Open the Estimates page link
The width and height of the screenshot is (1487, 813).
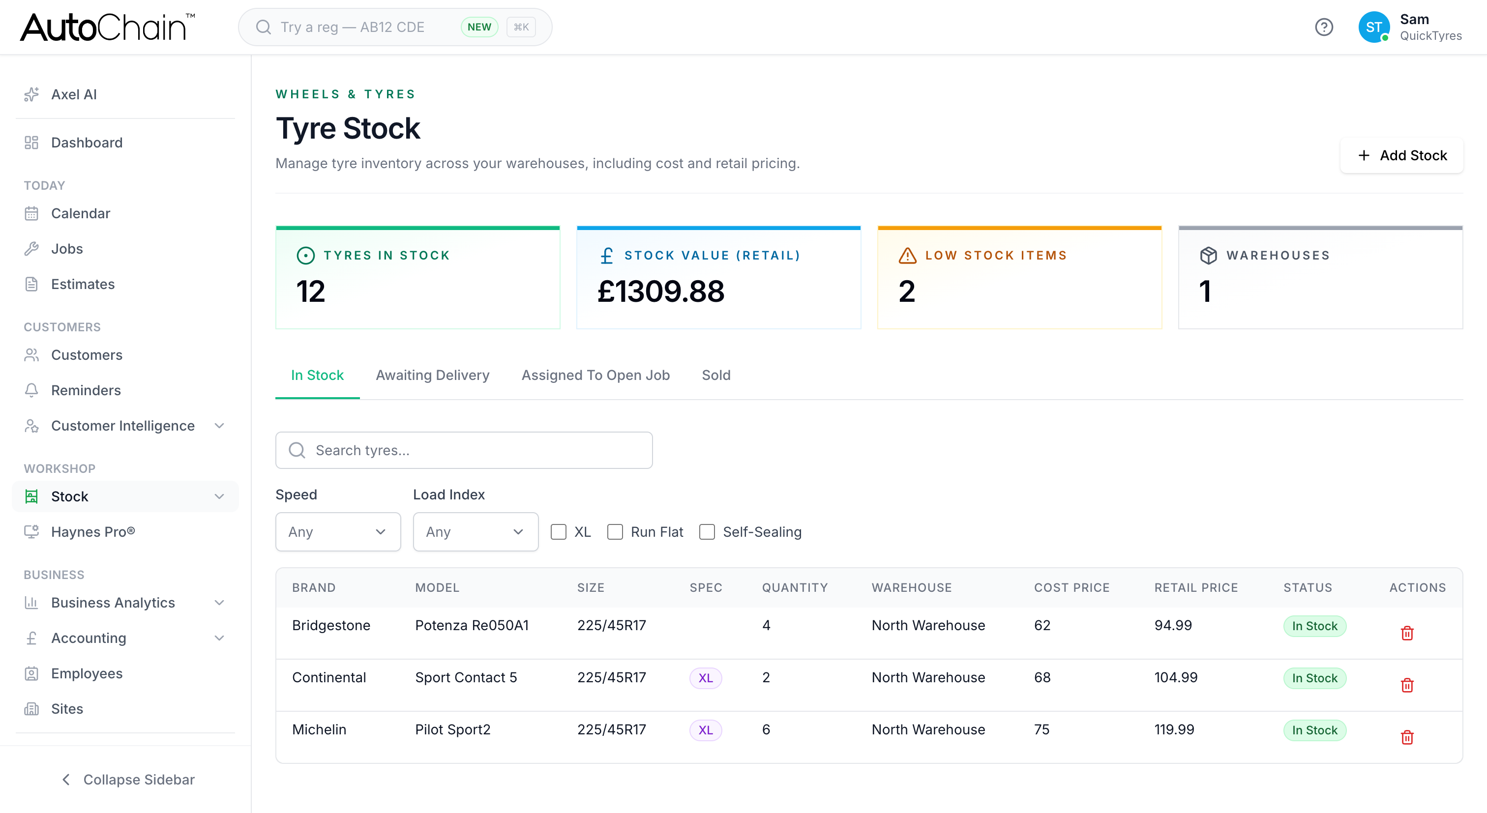[x=125, y=284]
